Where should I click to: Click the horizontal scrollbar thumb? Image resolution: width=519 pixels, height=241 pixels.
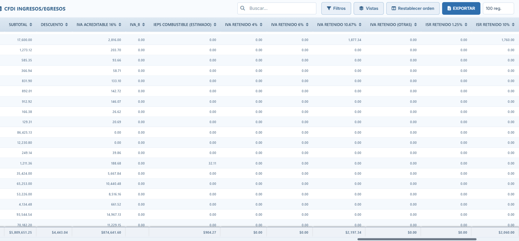tap(417, 239)
